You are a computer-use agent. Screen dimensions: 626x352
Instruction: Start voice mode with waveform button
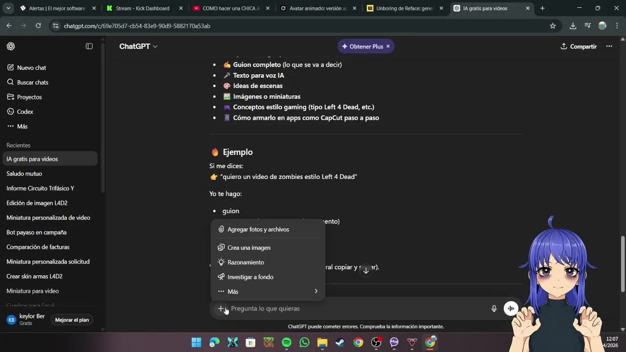[511, 308]
